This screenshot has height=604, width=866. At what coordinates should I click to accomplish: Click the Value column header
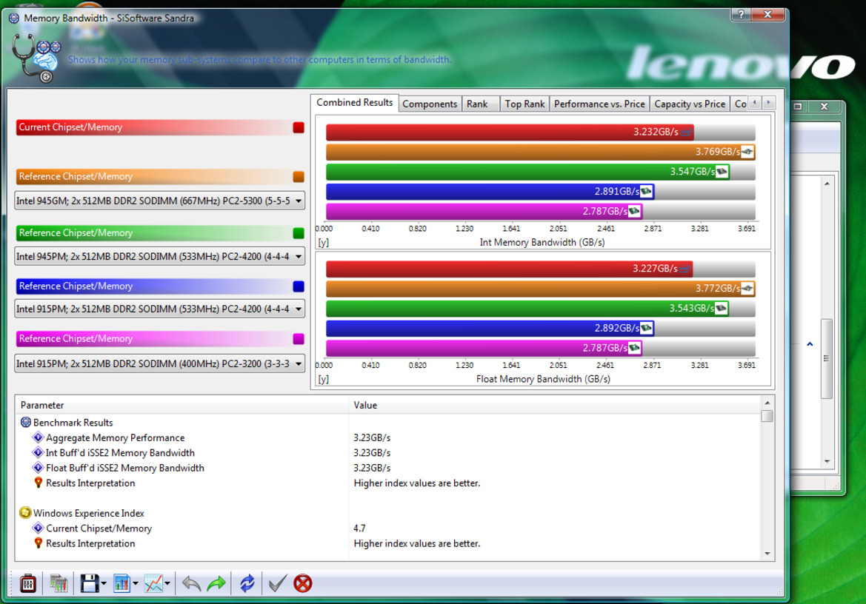tap(555, 406)
